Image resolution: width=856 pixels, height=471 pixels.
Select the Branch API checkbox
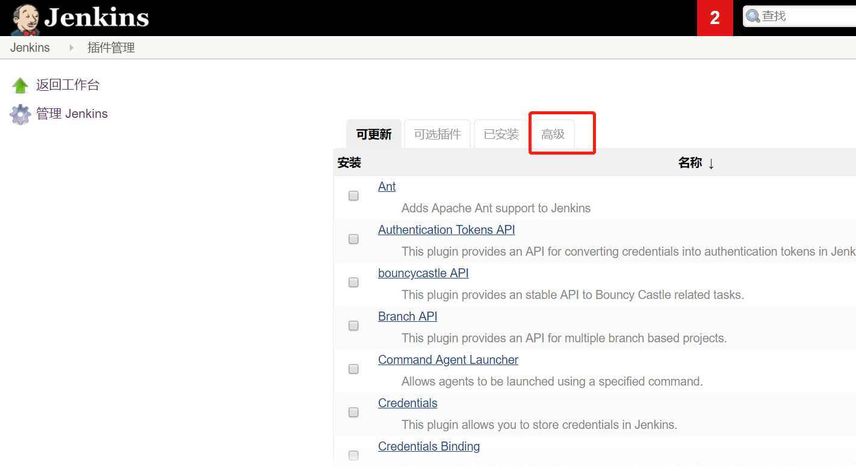[x=354, y=325]
